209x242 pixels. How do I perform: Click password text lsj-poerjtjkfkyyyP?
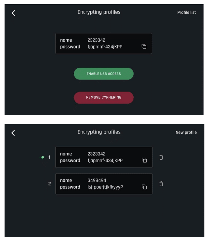click(x=105, y=187)
